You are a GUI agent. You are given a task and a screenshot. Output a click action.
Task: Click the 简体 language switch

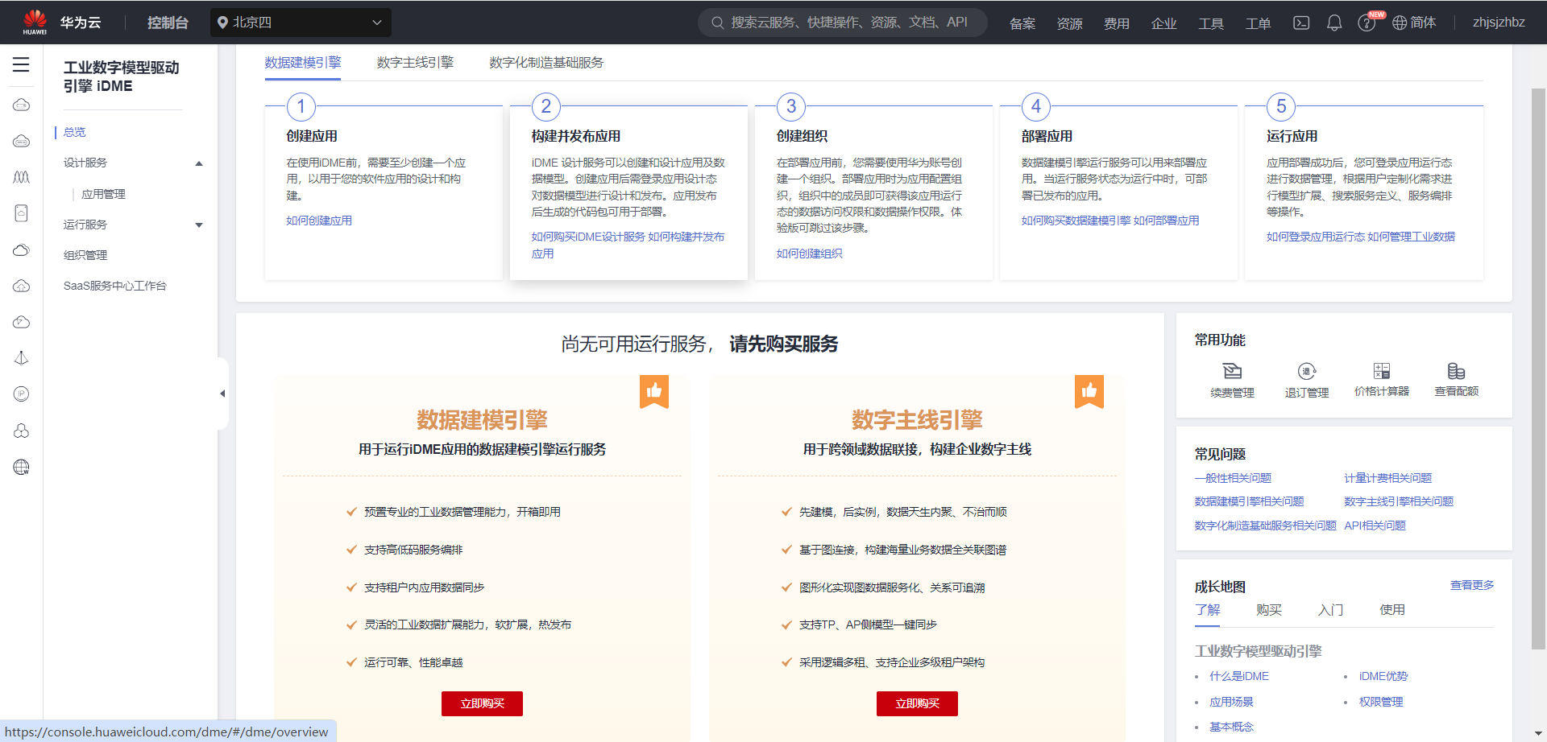[x=1423, y=23]
